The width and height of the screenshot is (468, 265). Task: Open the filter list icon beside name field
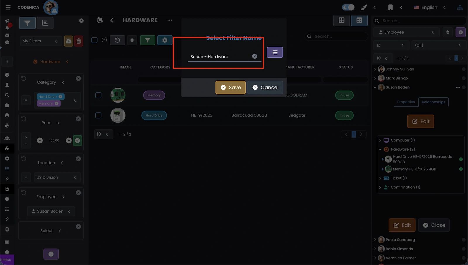275,52
